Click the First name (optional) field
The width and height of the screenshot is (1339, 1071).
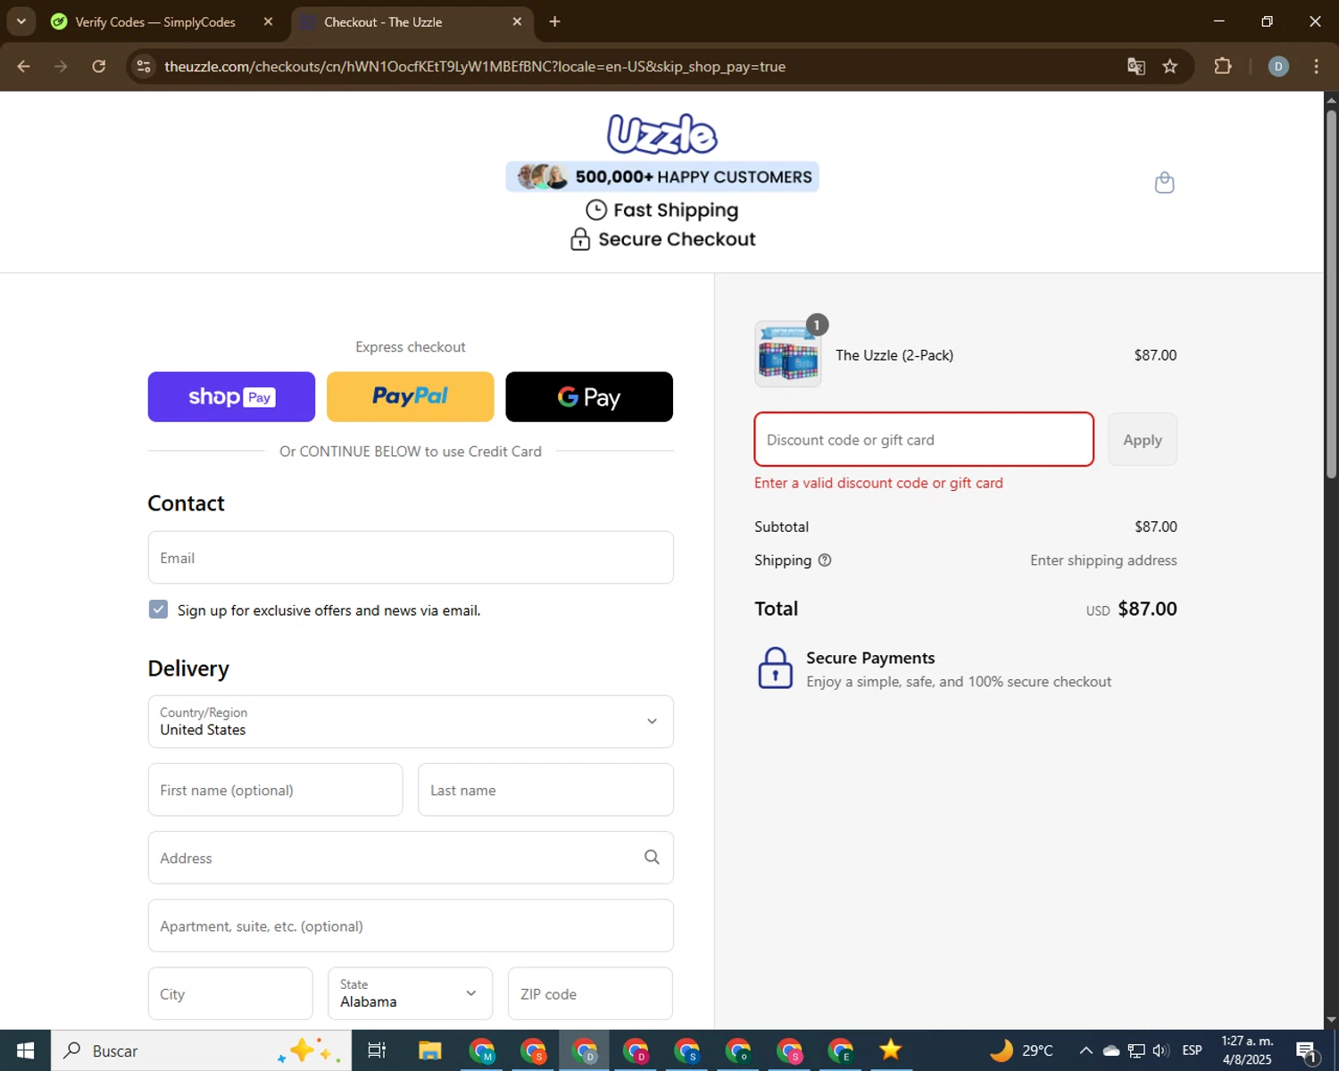[x=275, y=790]
